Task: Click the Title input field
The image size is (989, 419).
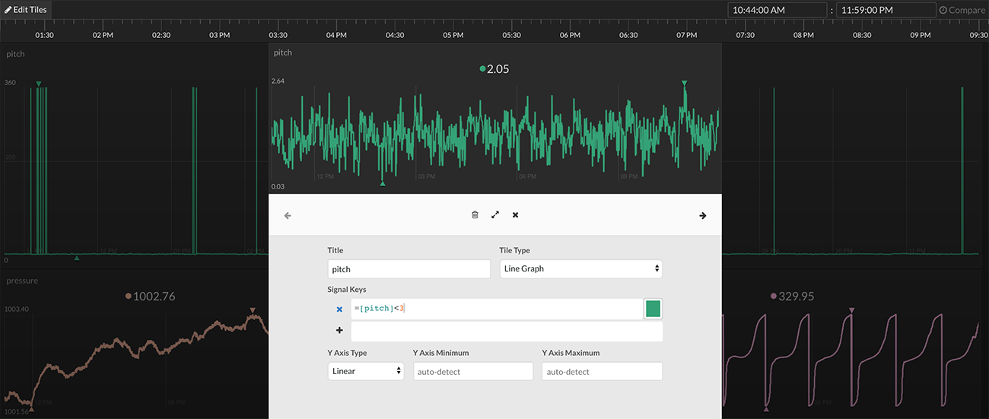Action: click(x=409, y=269)
